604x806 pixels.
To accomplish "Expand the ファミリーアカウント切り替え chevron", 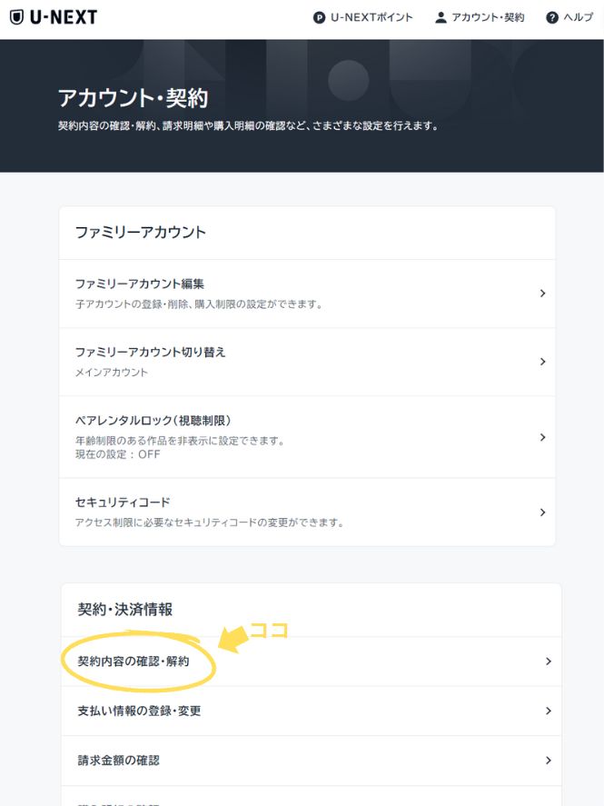I will click(x=542, y=362).
